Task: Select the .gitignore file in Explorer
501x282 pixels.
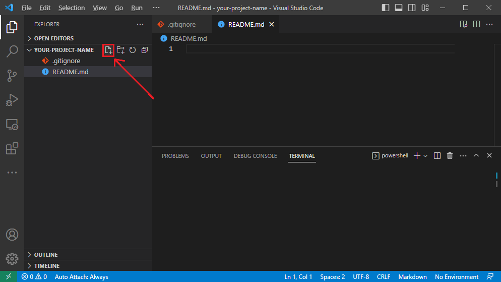Action: [x=66, y=61]
